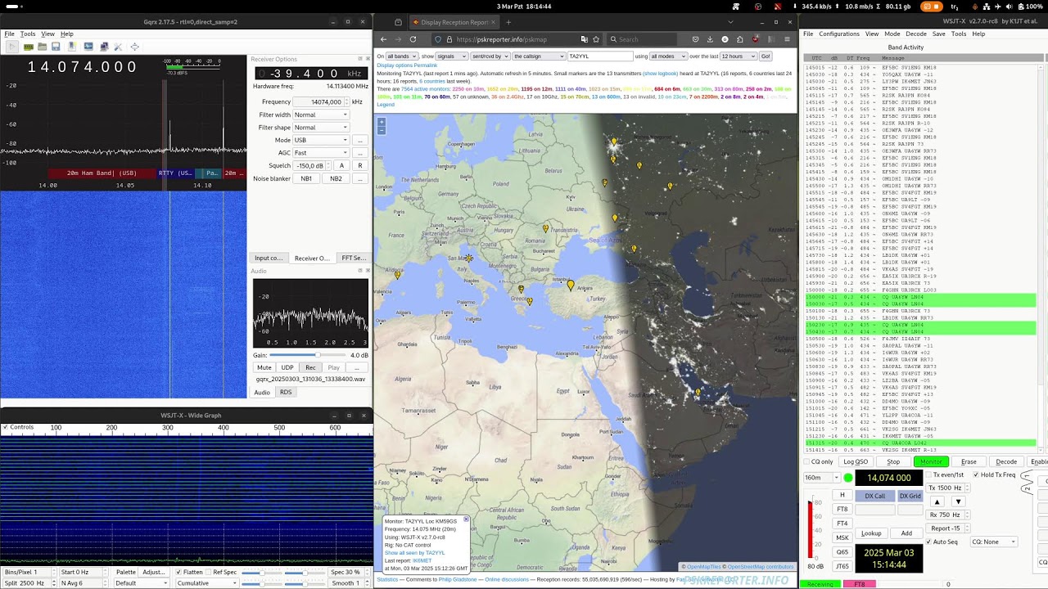1048x589 pixels.
Task: Open Gqrx View menu
Action: coord(47,34)
